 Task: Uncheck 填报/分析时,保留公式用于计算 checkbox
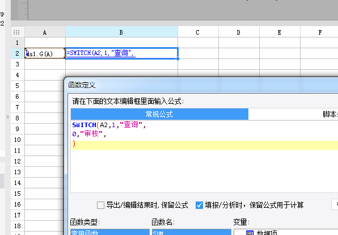pyautogui.click(x=199, y=205)
